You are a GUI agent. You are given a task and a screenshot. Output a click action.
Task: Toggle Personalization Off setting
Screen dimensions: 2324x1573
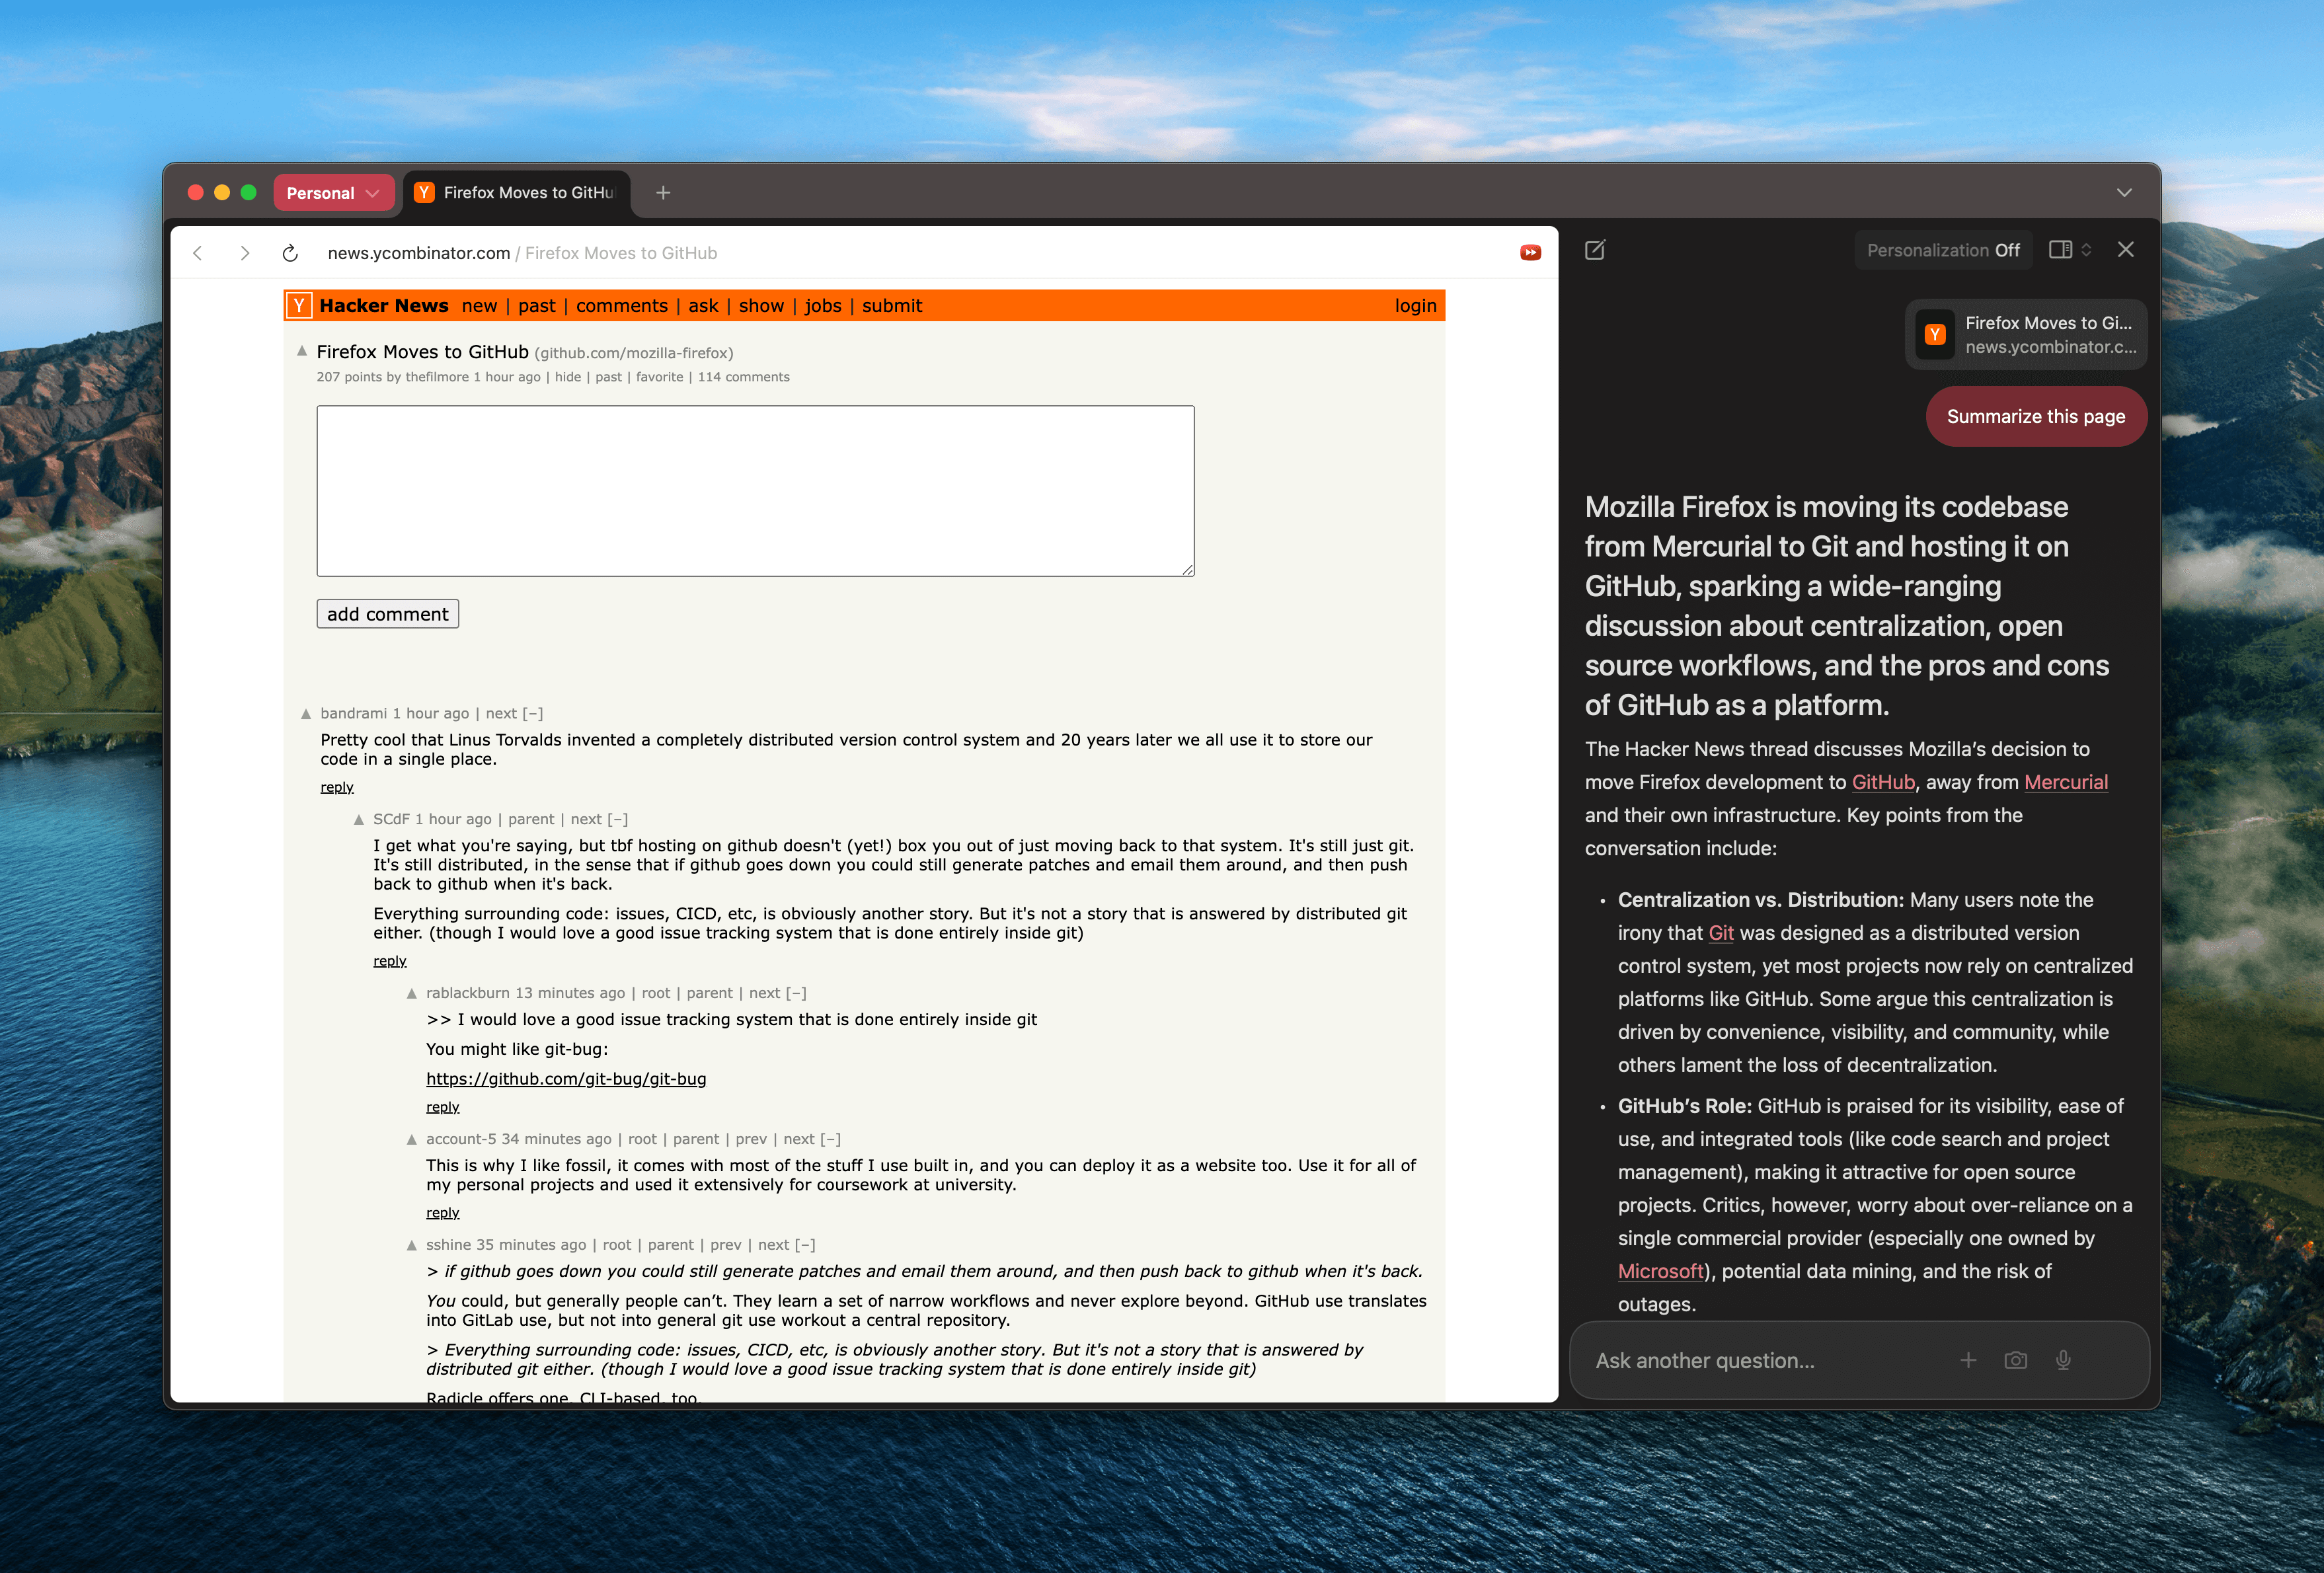(x=1942, y=250)
